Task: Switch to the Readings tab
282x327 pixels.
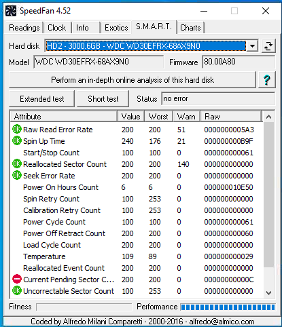Action: point(24,28)
